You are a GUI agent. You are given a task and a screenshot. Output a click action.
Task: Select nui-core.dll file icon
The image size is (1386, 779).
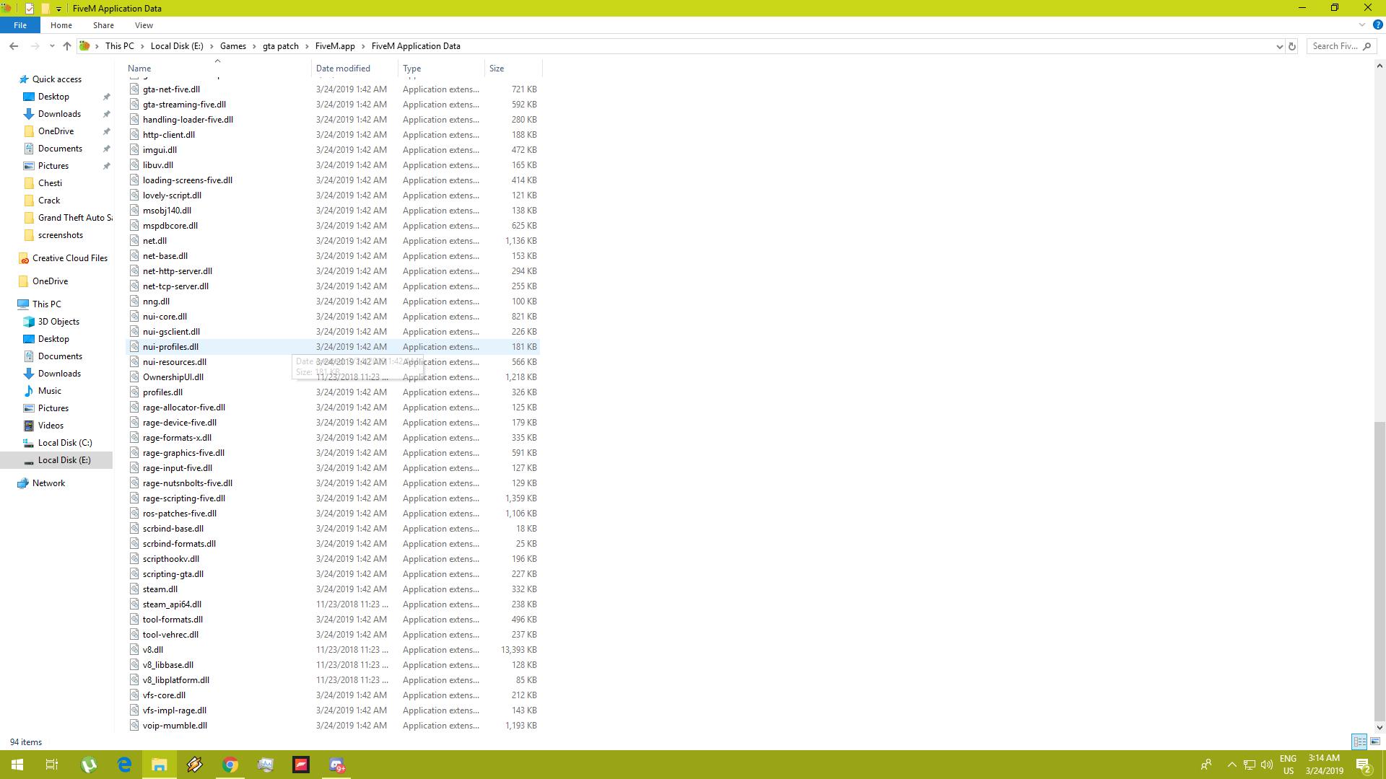pos(134,317)
